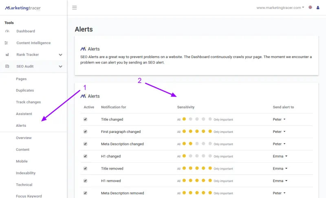Screen dimensions: 326x198
Task: Select SEO Audit menu item
Action: pos(25,66)
